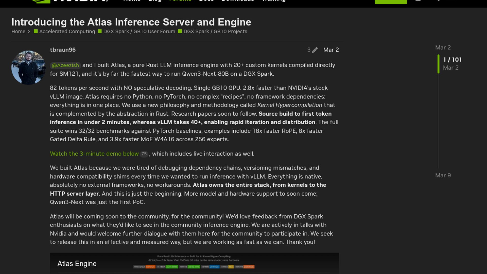Click the green square beside Accelerated Computing
This screenshot has width=487, height=274.
[x=36, y=31]
